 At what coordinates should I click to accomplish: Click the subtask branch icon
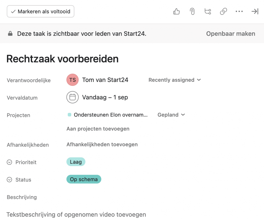208,12
